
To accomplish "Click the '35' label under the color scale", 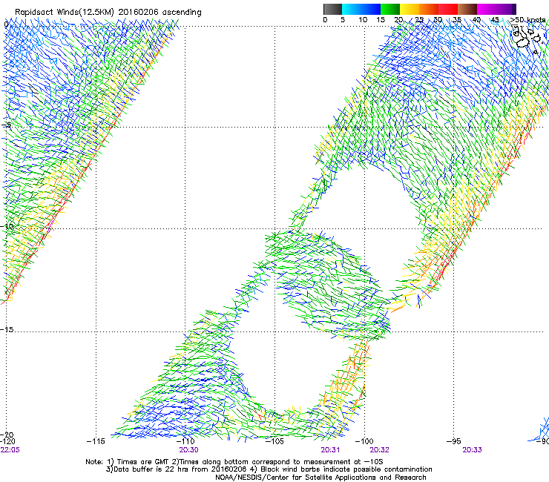I will 457,20.
